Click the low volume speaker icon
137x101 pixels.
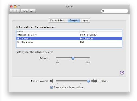(x=52, y=81)
